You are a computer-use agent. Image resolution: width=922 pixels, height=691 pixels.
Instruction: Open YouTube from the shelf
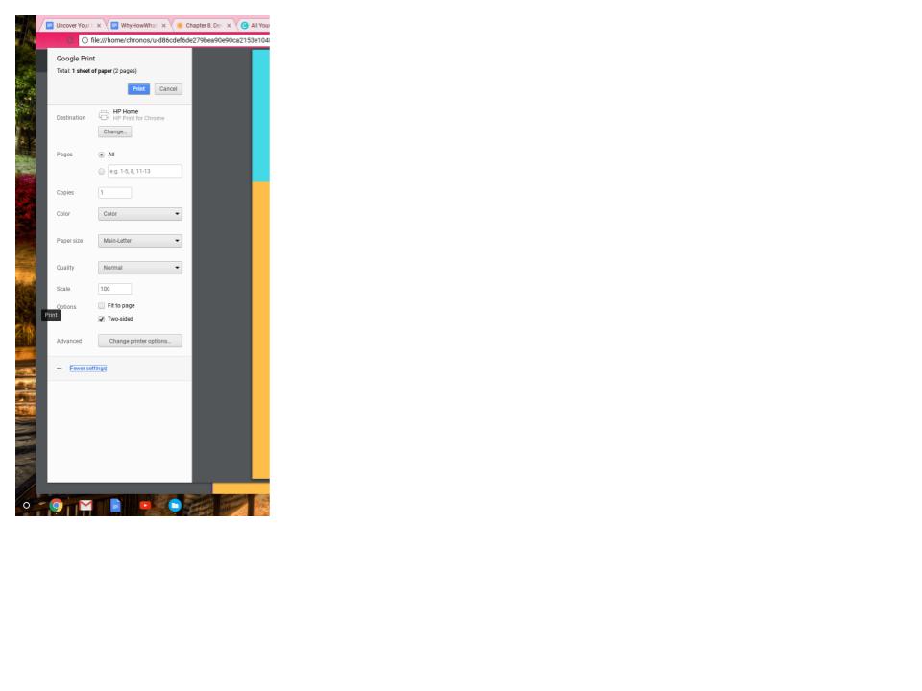pos(145,505)
